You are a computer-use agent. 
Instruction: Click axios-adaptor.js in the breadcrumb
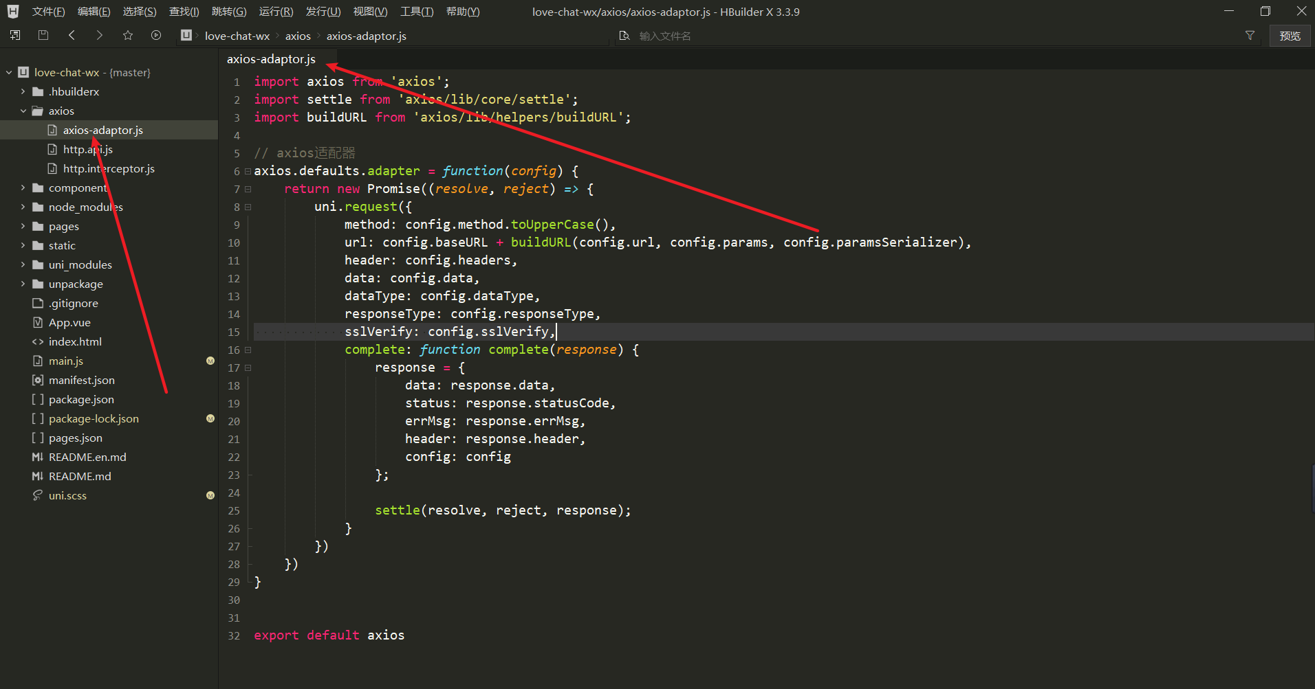click(367, 36)
